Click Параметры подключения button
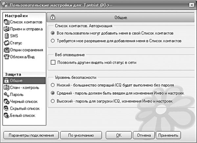The height and width of the screenshot is (143, 197). [x=31, y=135]
